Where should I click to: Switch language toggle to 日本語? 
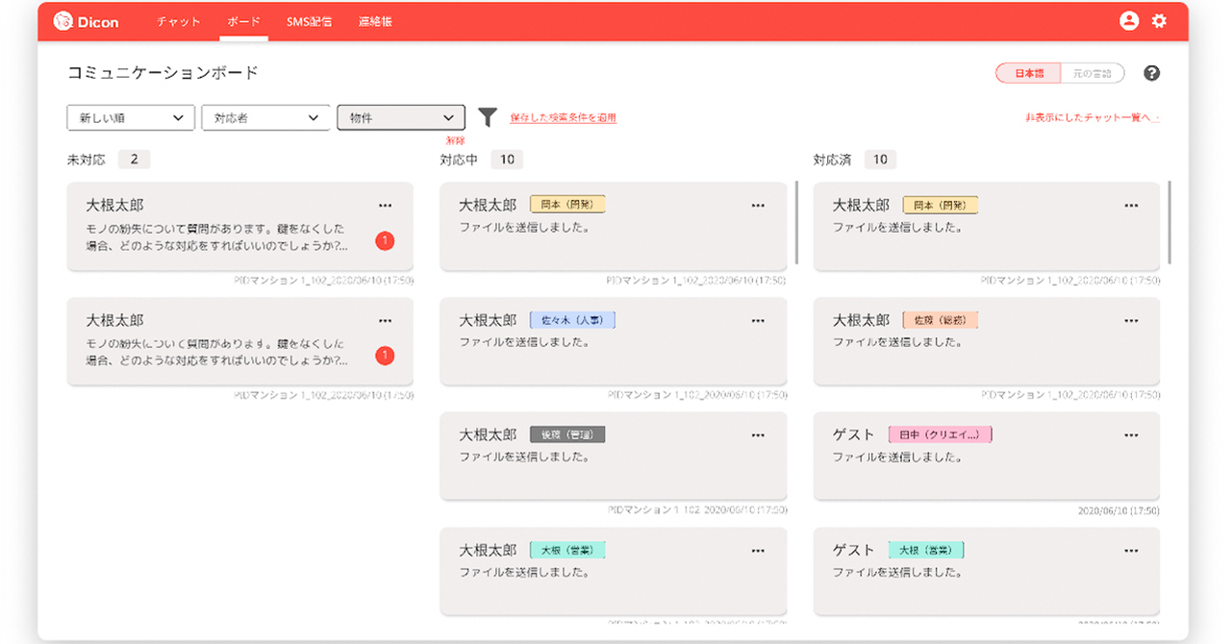[x=1028, y=73]
